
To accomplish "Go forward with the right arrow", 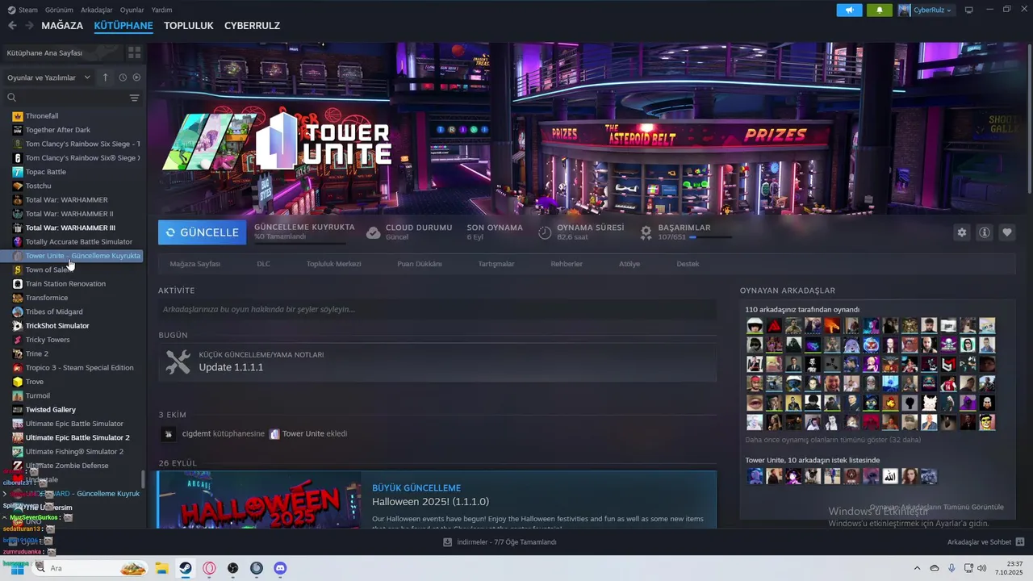I will pyautogui.click(x=29, y=26).
